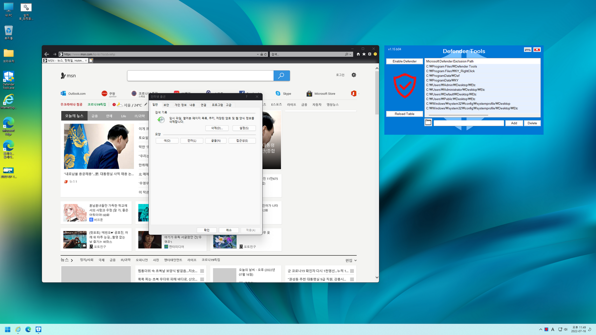This screenshot has width=596, height=335.
Task: Open the Windows Start button
Action: coord(7,329)
